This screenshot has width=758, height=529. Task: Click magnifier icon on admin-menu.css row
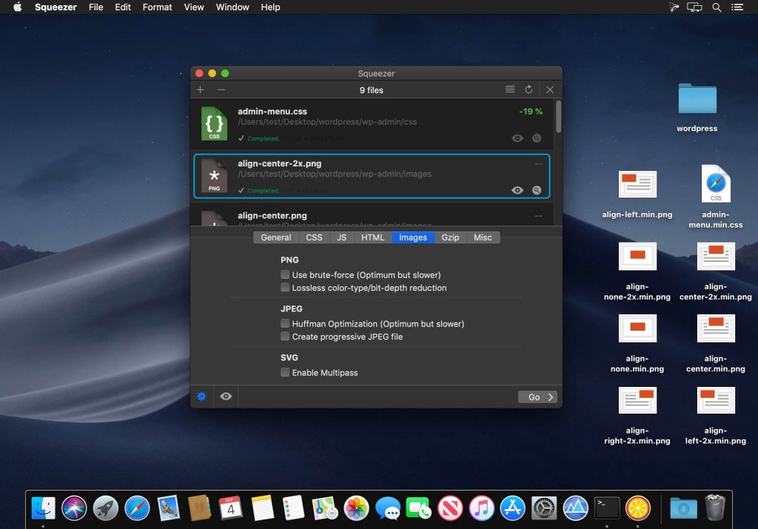537,138
